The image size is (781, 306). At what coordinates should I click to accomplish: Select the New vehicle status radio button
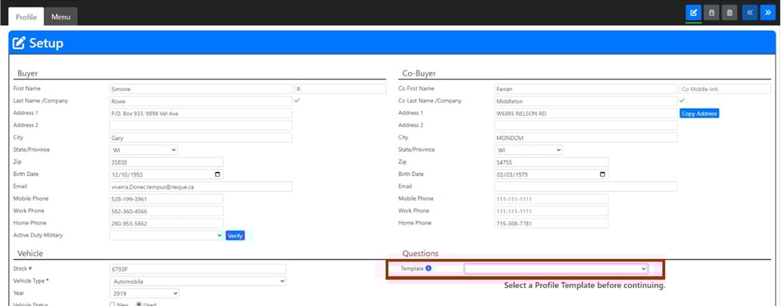(114, 304)
